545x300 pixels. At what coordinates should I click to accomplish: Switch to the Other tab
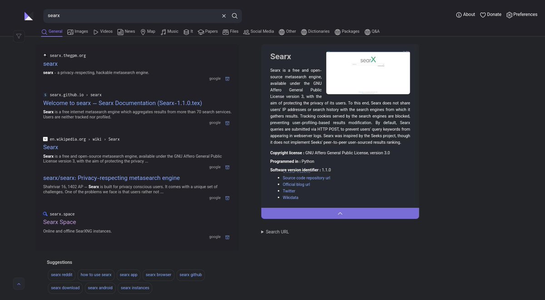(x=287, y=32)
